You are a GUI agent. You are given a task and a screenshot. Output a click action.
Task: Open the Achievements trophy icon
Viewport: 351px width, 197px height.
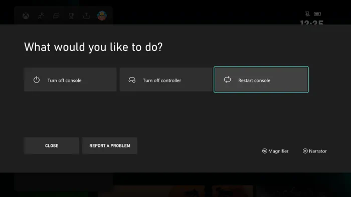tap(71, 15)
